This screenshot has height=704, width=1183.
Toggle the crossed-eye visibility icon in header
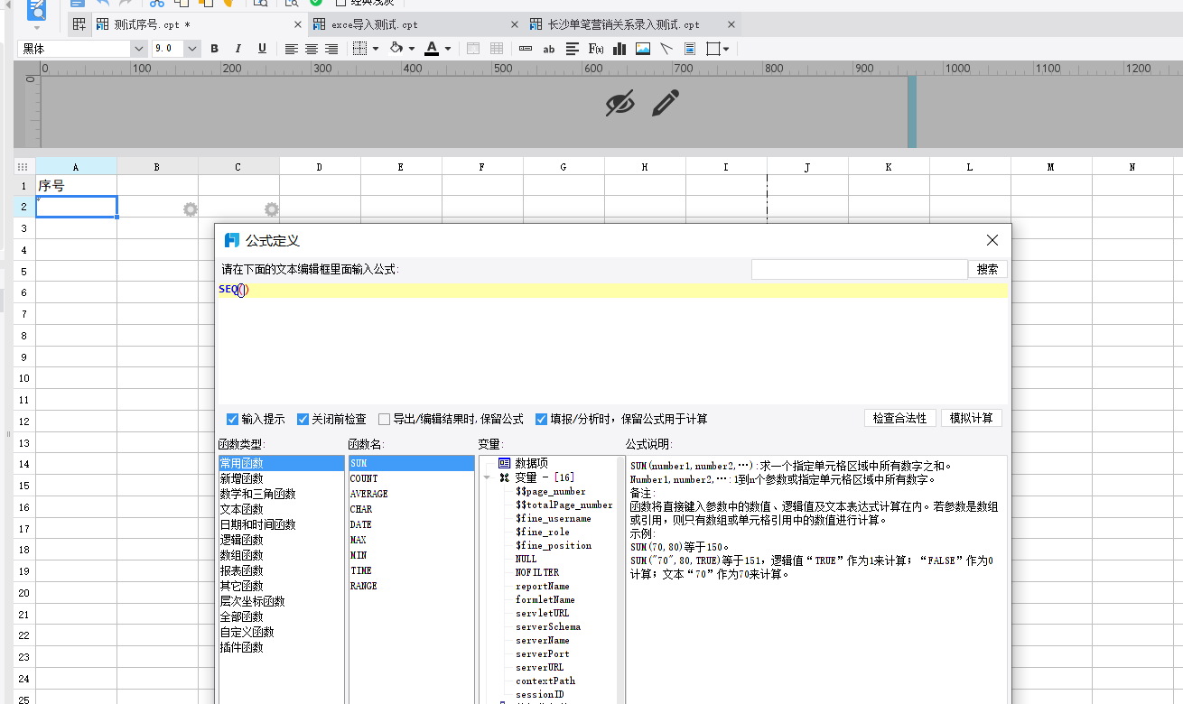619,103
